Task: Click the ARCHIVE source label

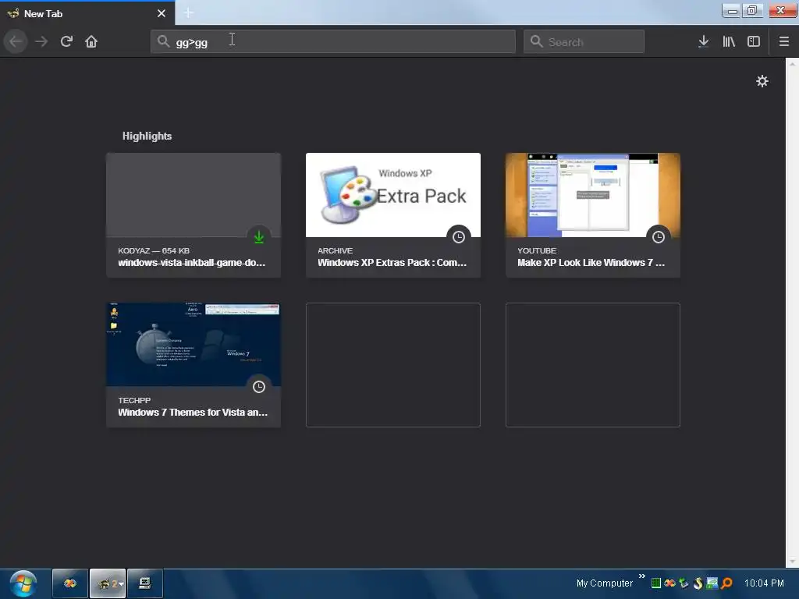Action: tap(335, 250)
